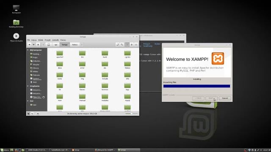Show tree view in sidebar
Screen dimensions: 271x152
[x=32, y=114]
